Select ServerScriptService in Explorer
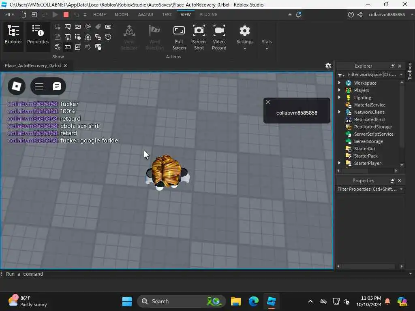This screenshot has height=311, width=415. tap(373, 134)
